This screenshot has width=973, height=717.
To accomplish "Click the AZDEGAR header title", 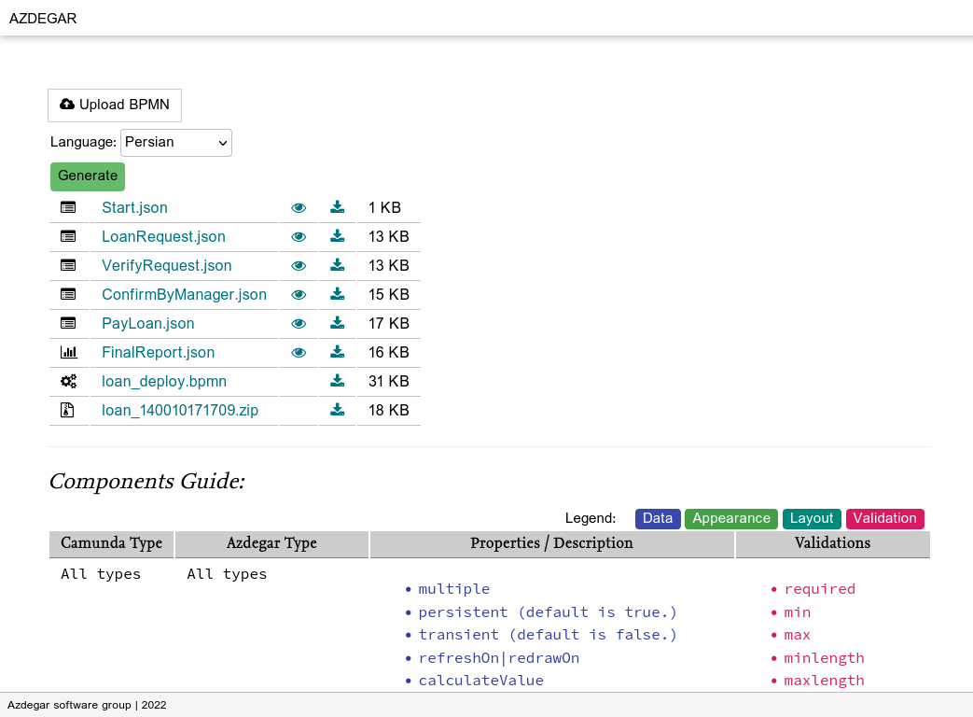I will (43, 19).
